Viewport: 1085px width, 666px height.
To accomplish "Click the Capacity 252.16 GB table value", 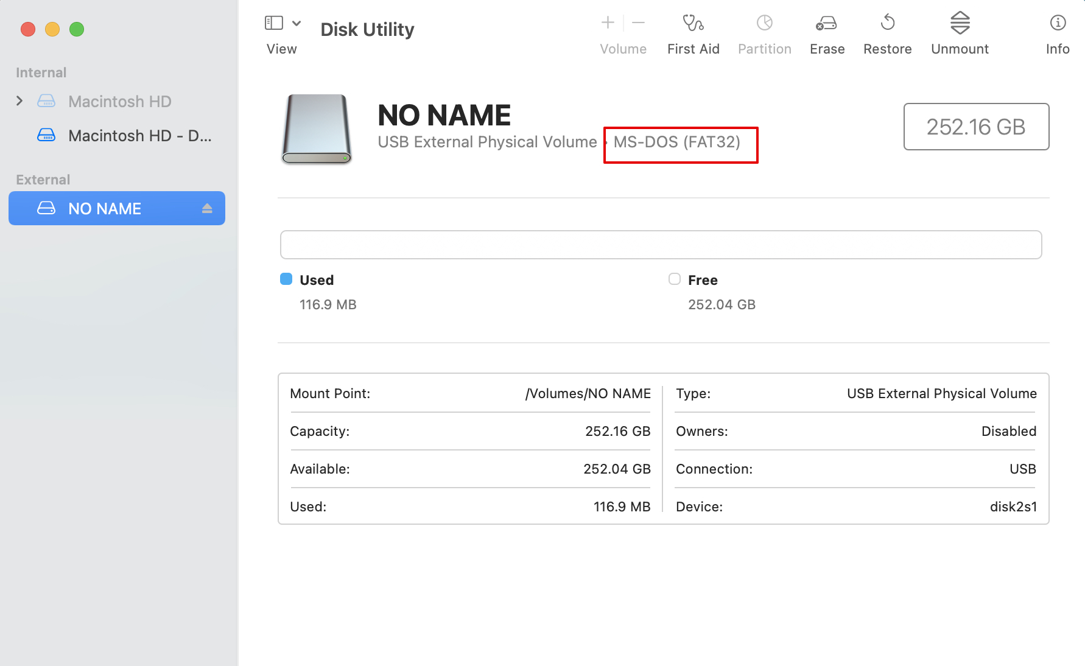I will click(618, 431).
